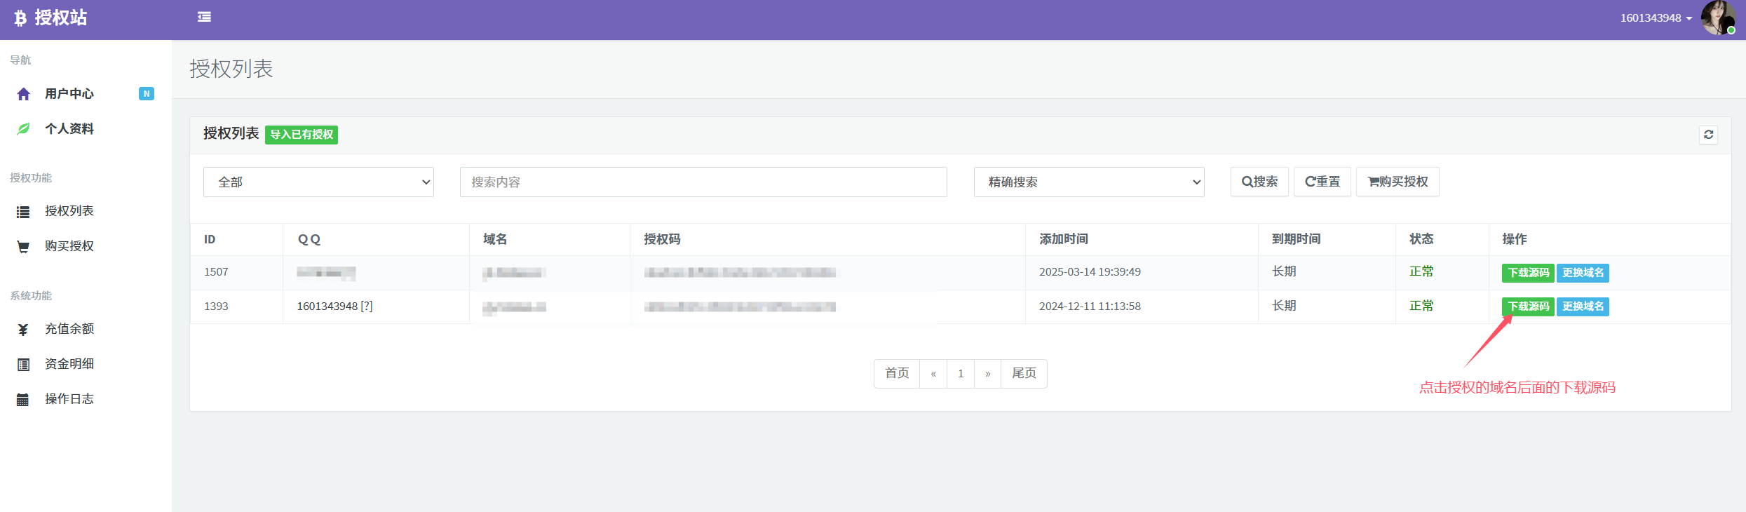
Task: Click the cart icon beside 购买授权 in sidebar
Action: 23,247
